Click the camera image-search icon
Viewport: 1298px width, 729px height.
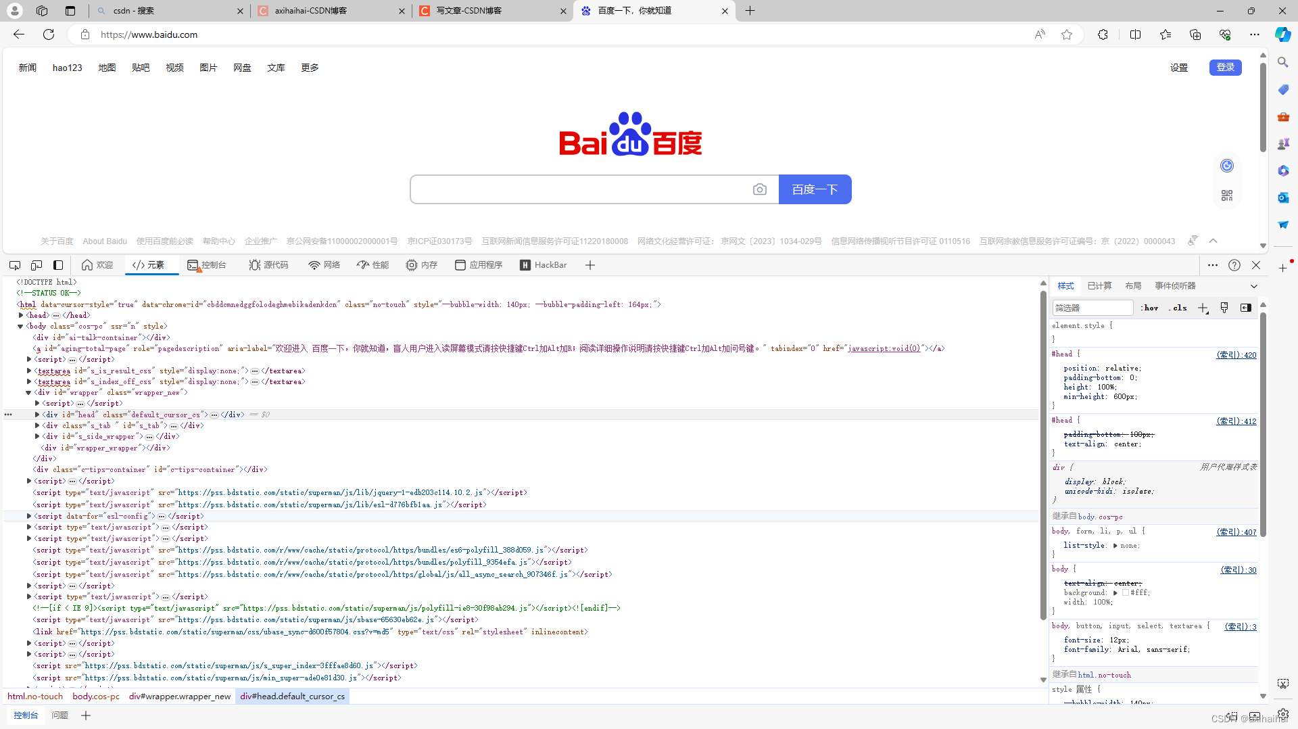coord(760,189)
